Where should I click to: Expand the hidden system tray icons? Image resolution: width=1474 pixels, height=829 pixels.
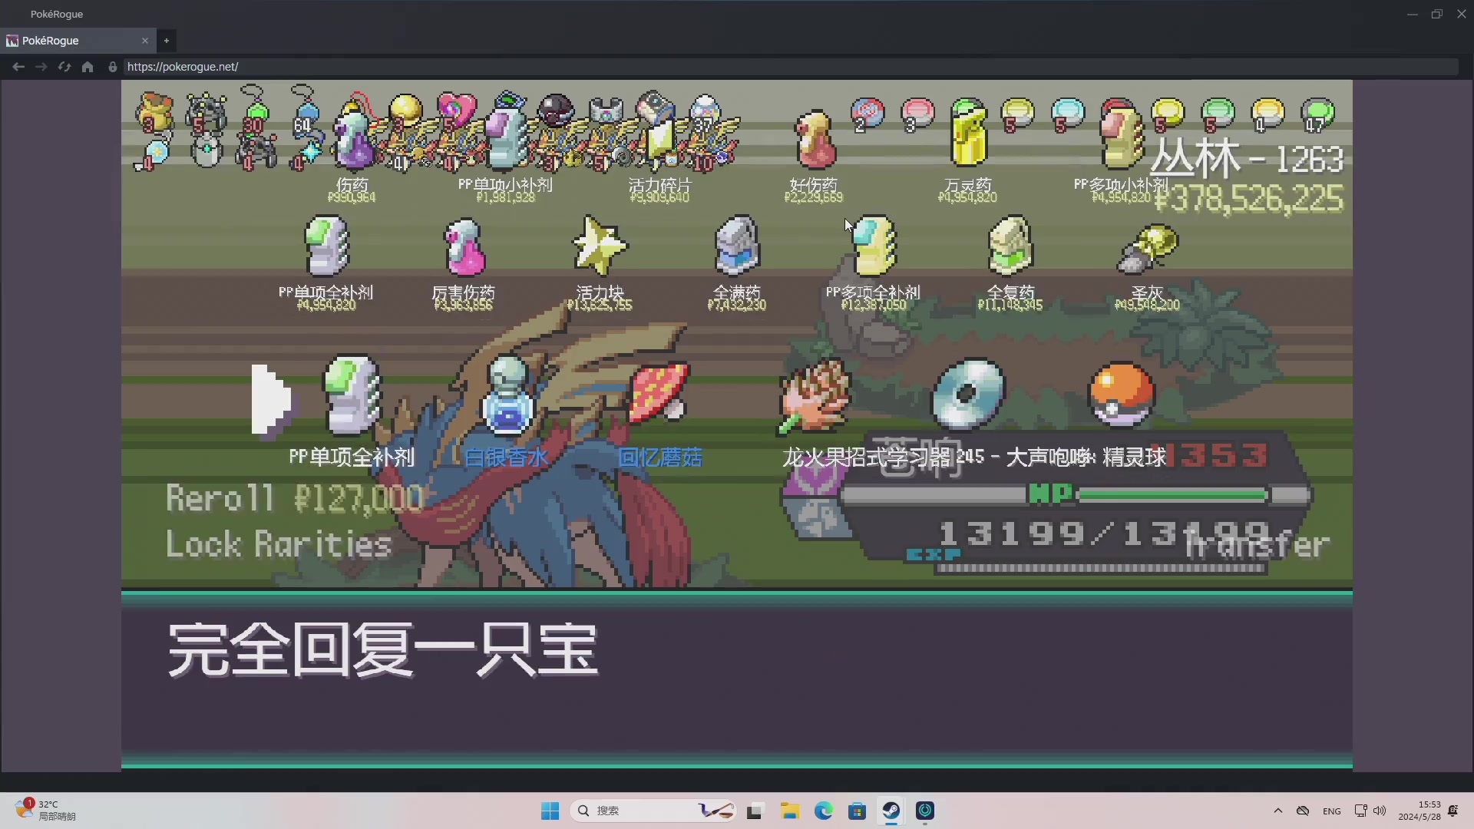pyautogui.click(x=1278, y=811)
